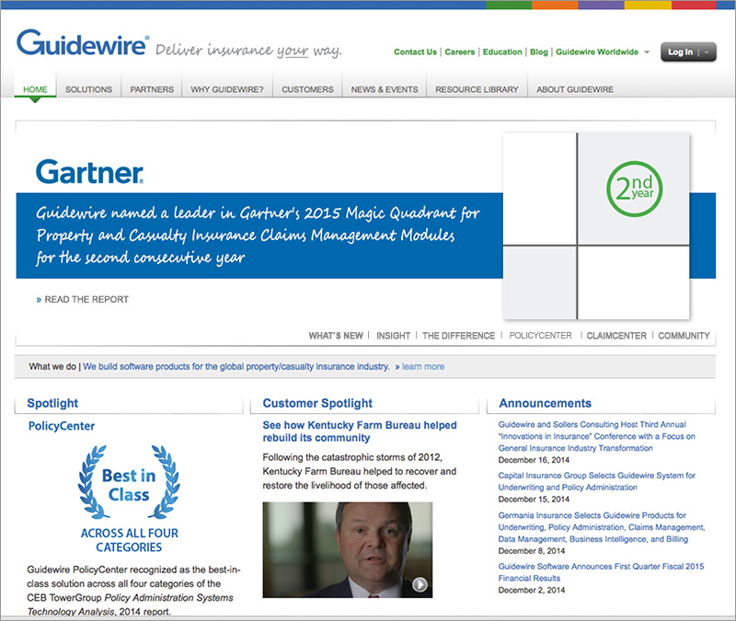
Task: Click PolicyCenter best-in-class description paragraph
Action: tap(133, 591)
